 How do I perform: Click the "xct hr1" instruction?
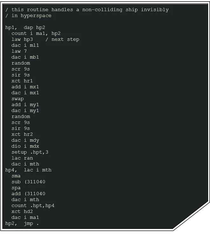(x=22, y=81)
